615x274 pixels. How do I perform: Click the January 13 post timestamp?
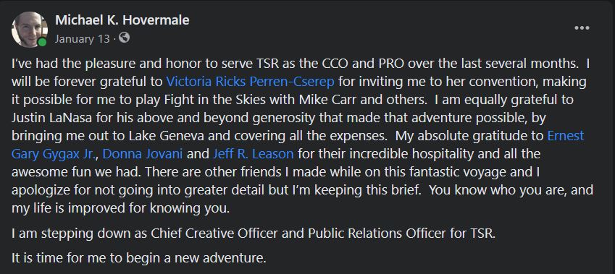[83, 39]
